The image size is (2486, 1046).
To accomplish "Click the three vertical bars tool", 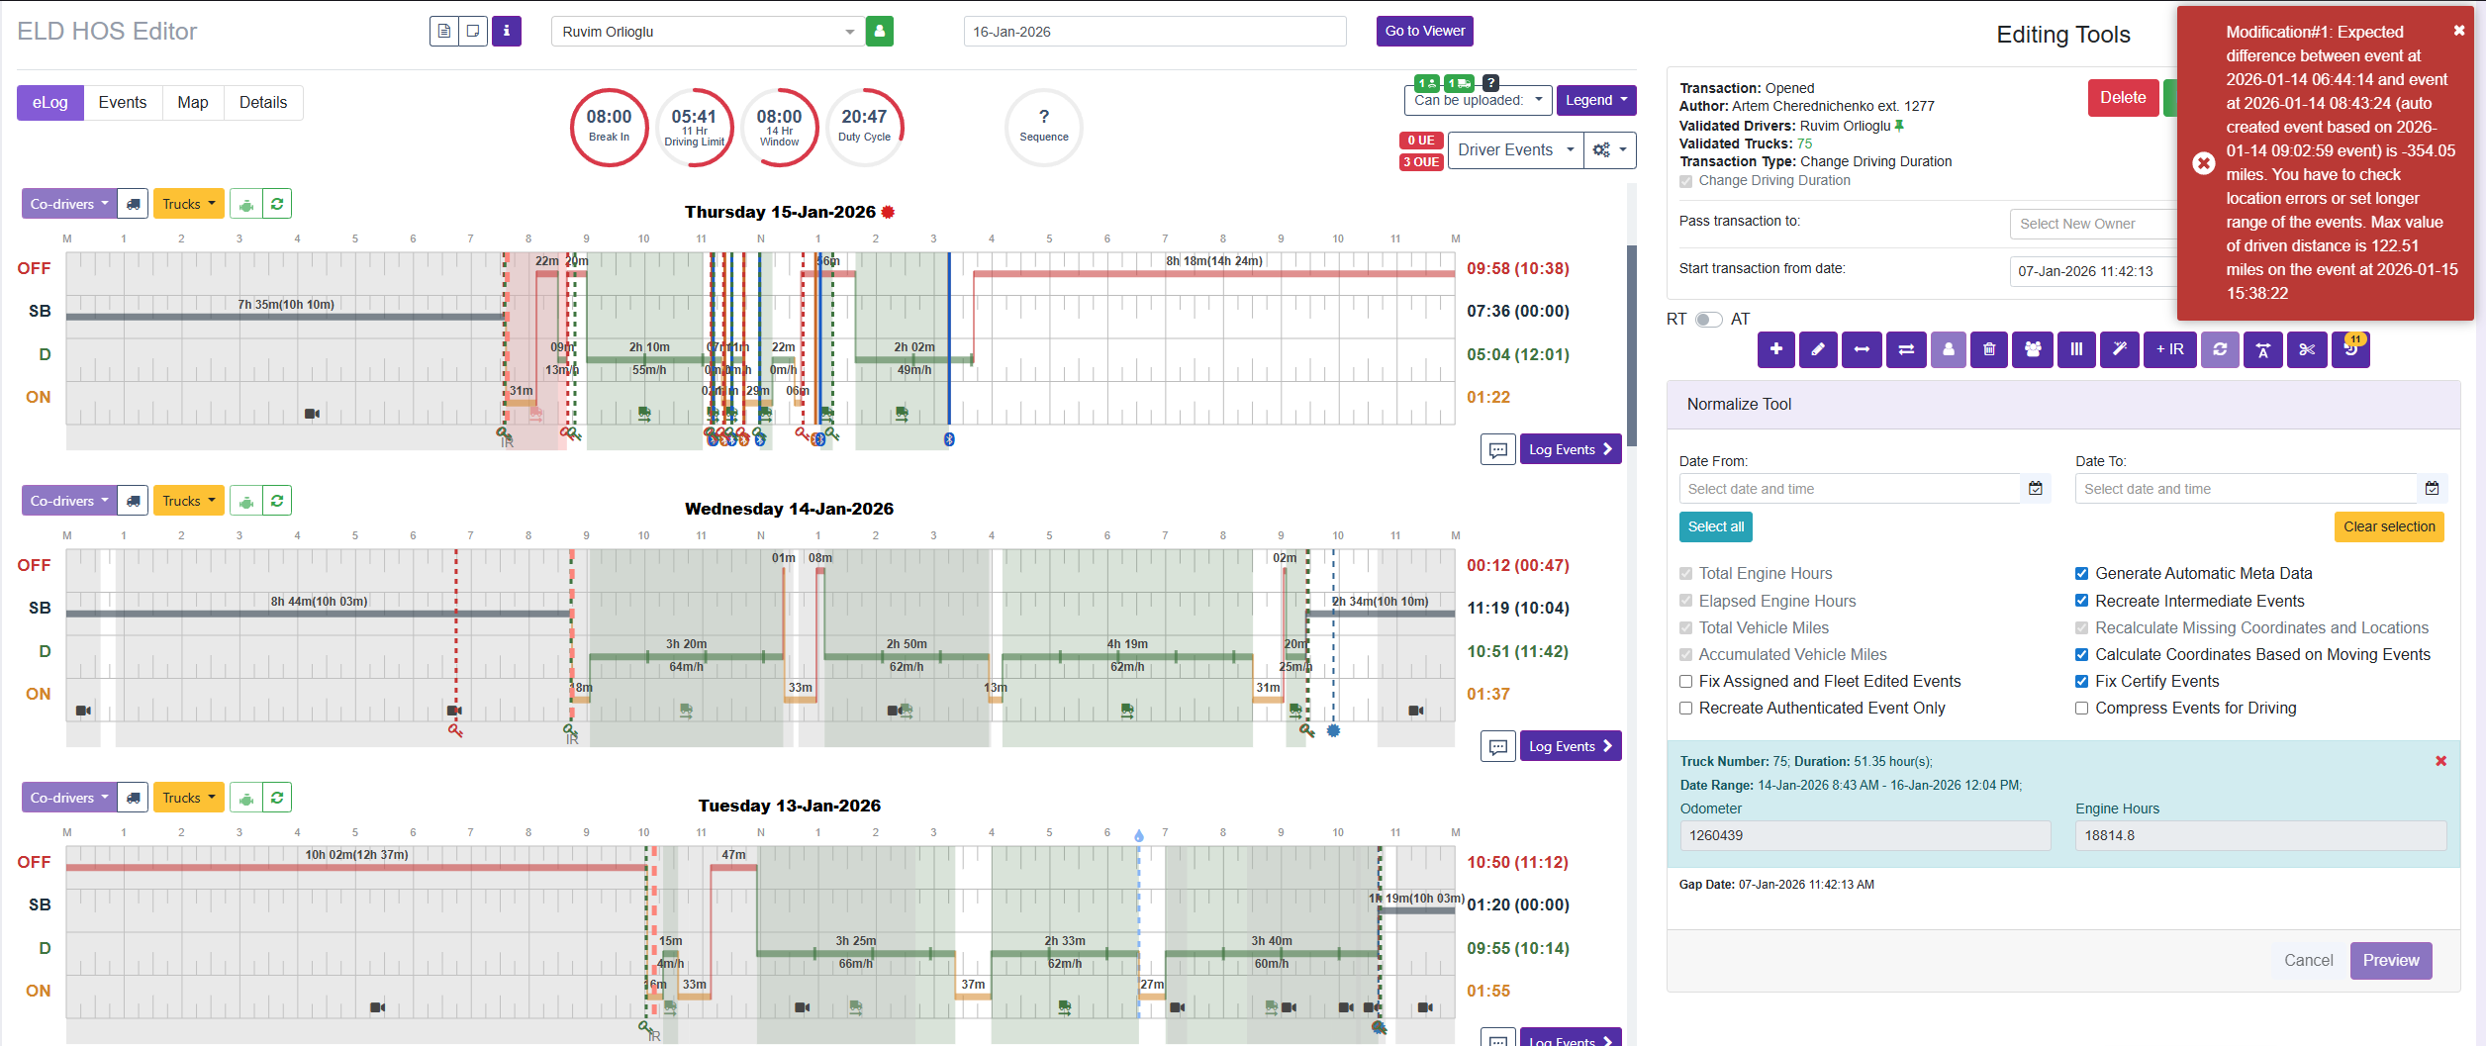I will [x=2076, y=349].
